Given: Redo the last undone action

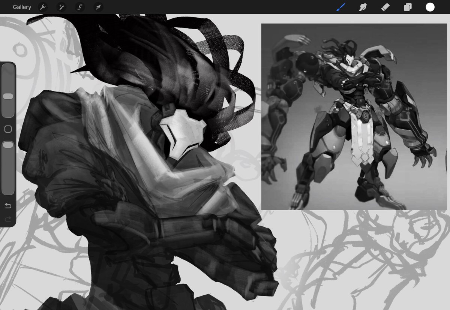Looking at the screenshot, I should pos(8,219).
